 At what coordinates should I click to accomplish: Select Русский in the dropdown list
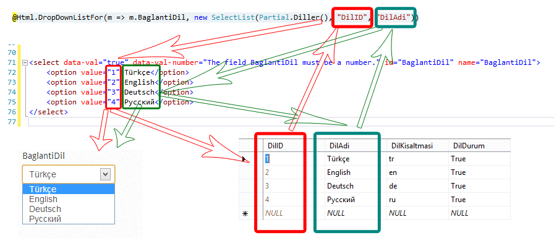(69, 219)
